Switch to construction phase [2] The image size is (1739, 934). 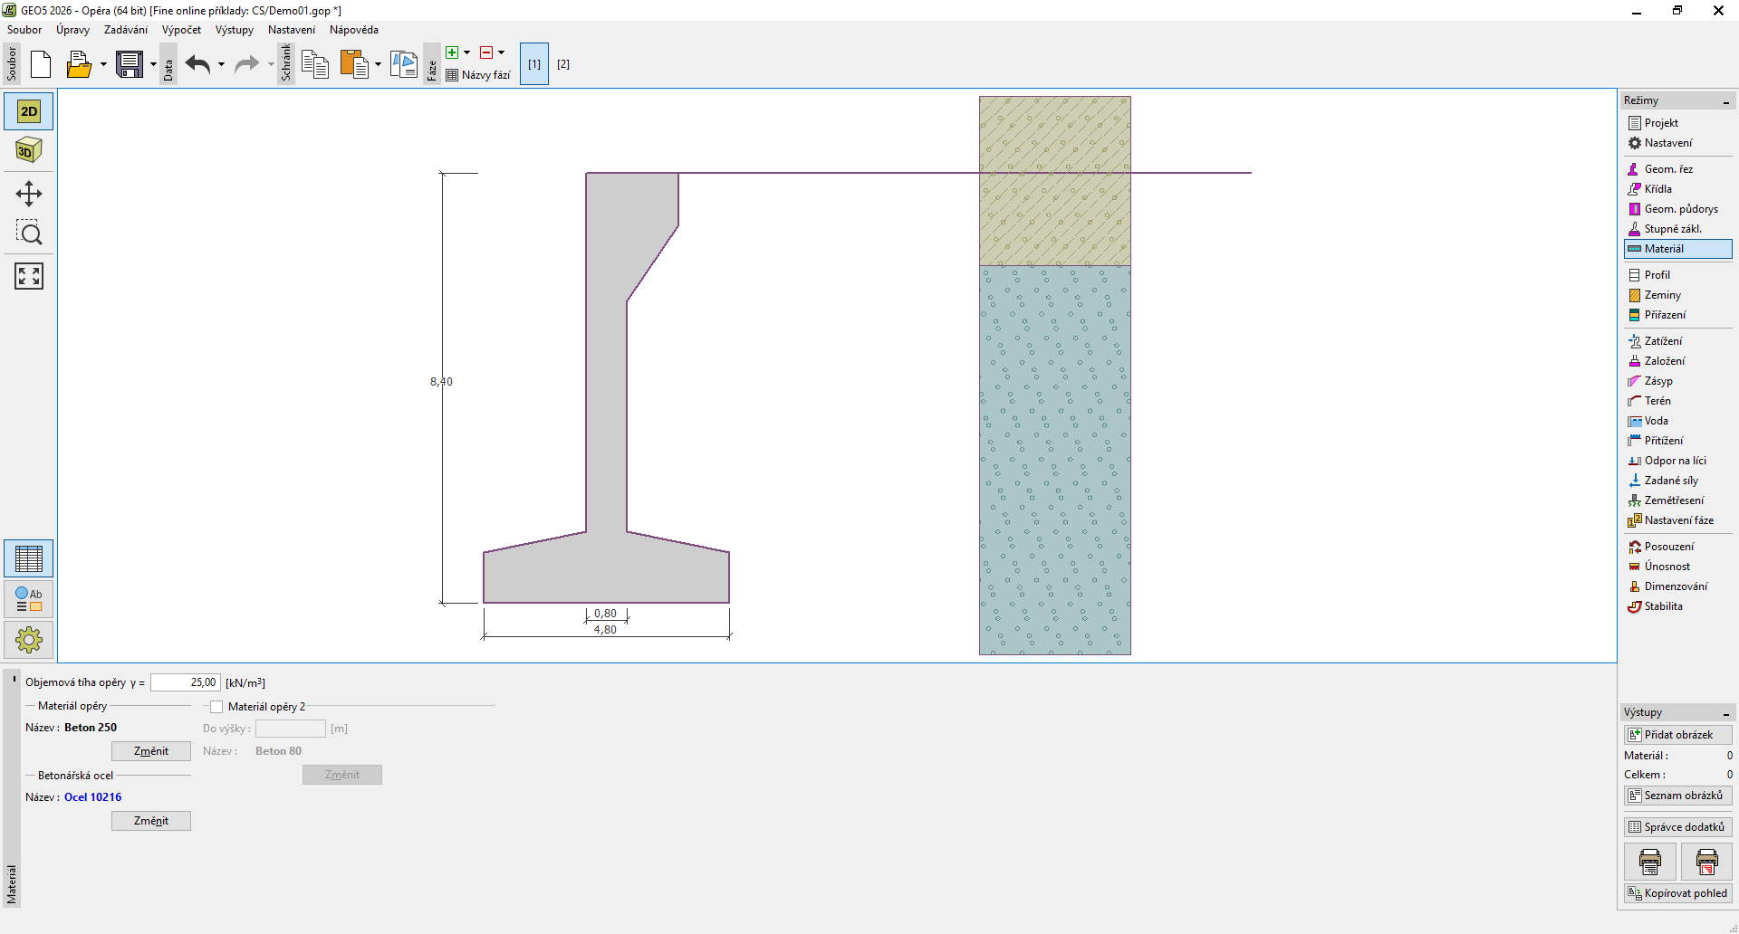(x=563, y=64)
